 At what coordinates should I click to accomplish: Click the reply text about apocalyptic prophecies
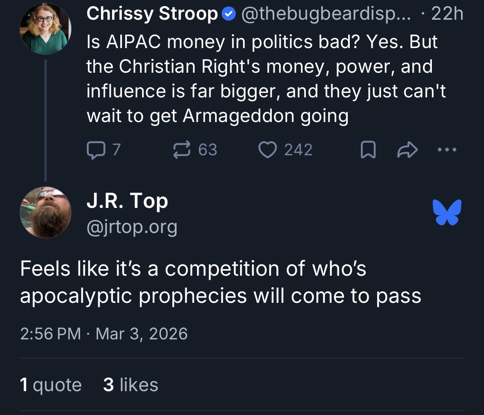pos(220,282)
